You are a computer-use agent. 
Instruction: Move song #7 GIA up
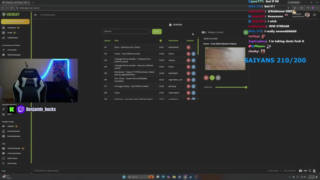193,86
